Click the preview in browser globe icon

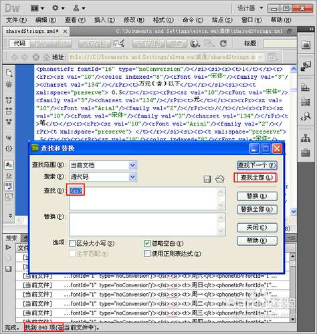(x=195, y=43)
